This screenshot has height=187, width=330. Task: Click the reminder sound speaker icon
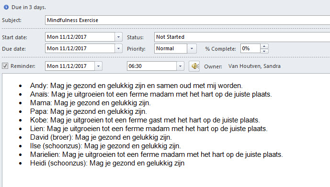194,66
